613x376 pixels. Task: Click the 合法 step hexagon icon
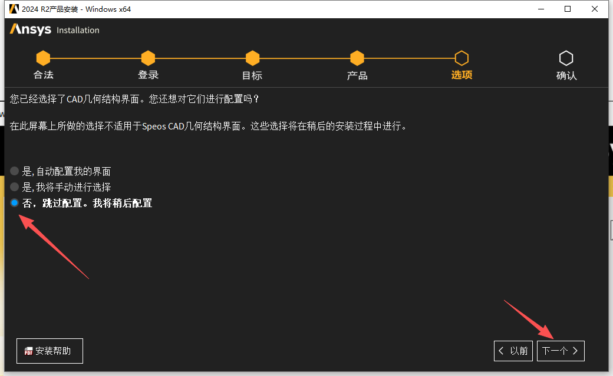tap(43, 58)
